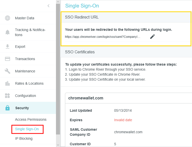
Task: Collapse the Security menu section
Action: (x=22, y=108)
